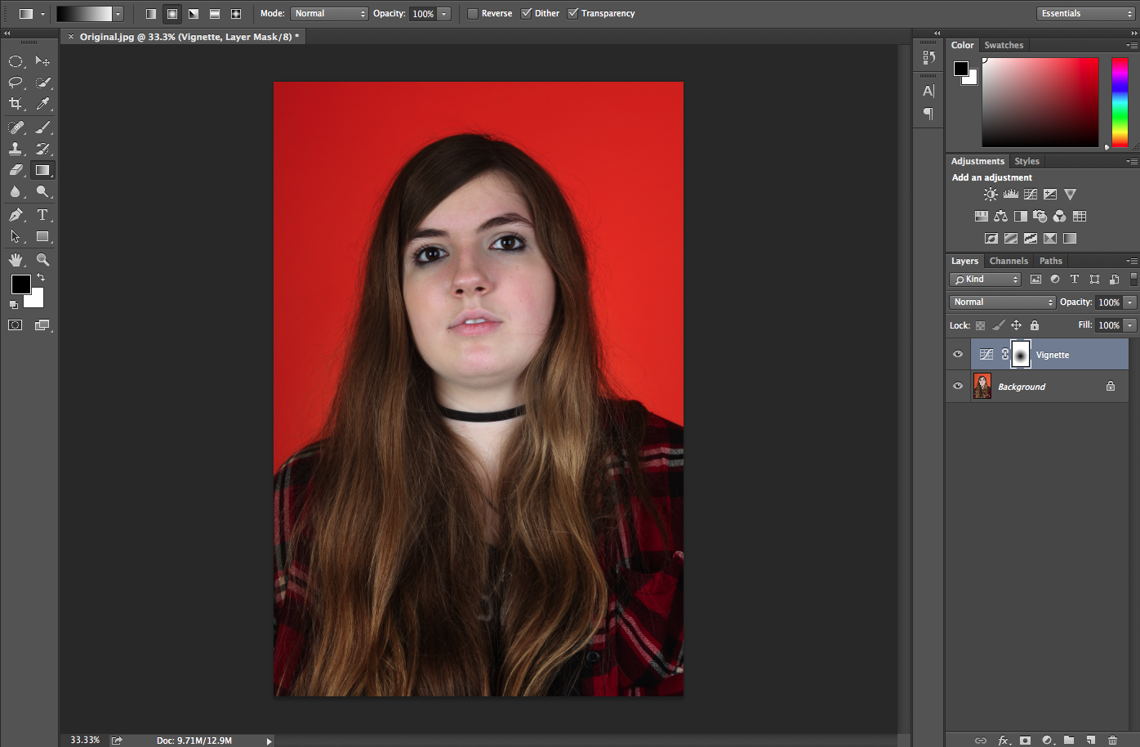Select the Eyedropper tool

[42, 104]
